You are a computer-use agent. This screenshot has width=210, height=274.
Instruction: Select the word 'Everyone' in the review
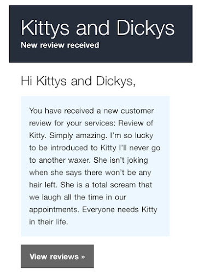pyautogui.click(x=98, y=210)
